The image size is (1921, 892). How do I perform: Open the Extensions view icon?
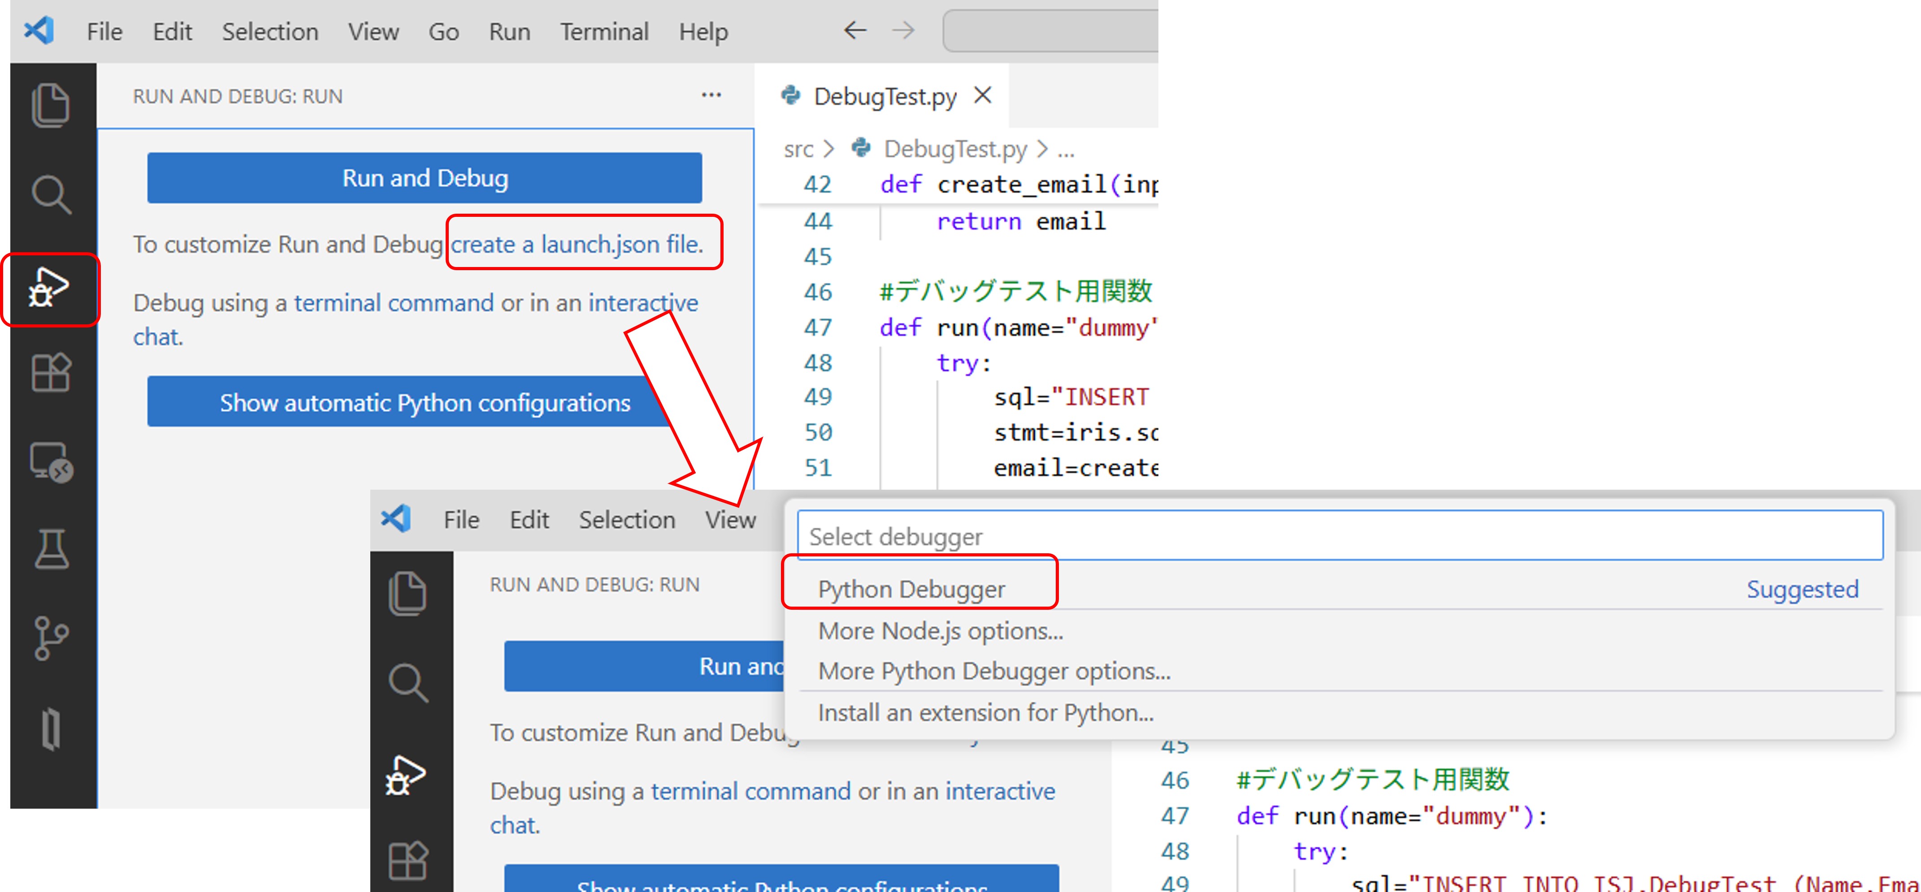tap(51, 372)
